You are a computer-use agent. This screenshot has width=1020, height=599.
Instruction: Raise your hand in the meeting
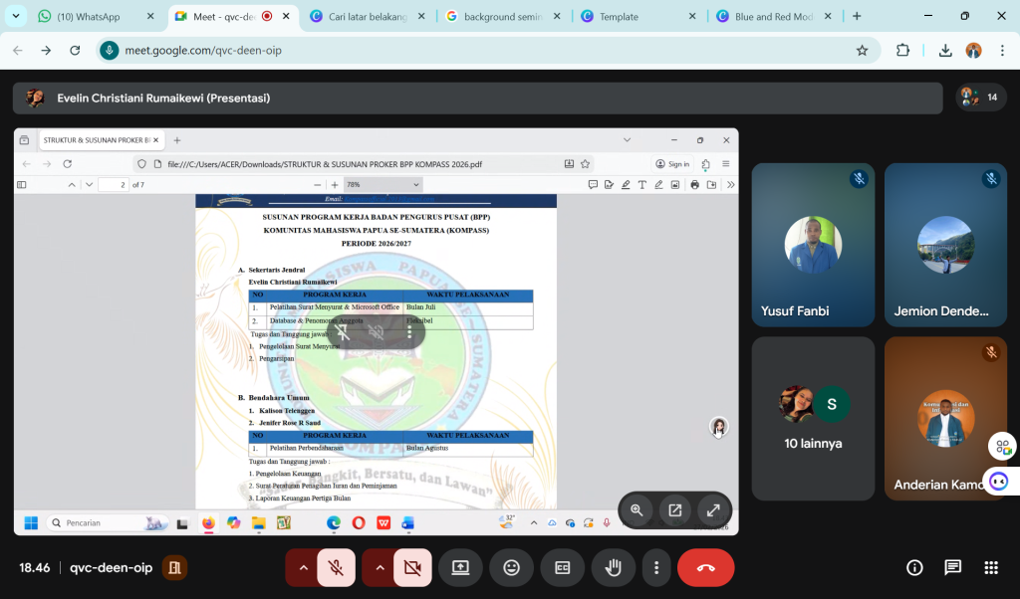(614, 567)
